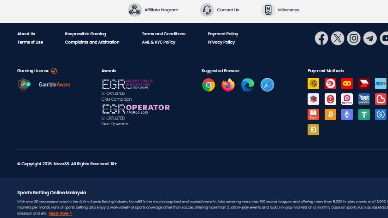The width and height of the screenshot is (388, 218).
Task: Open the Complaints and Arbitration link
Action: tap(92, 42)
